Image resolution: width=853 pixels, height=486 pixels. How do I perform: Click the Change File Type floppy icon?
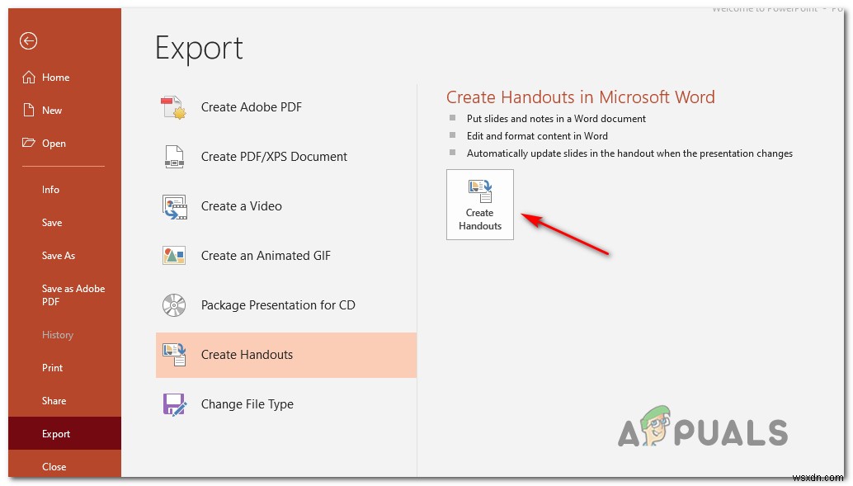pyautogui.click(x=174, y=404)
